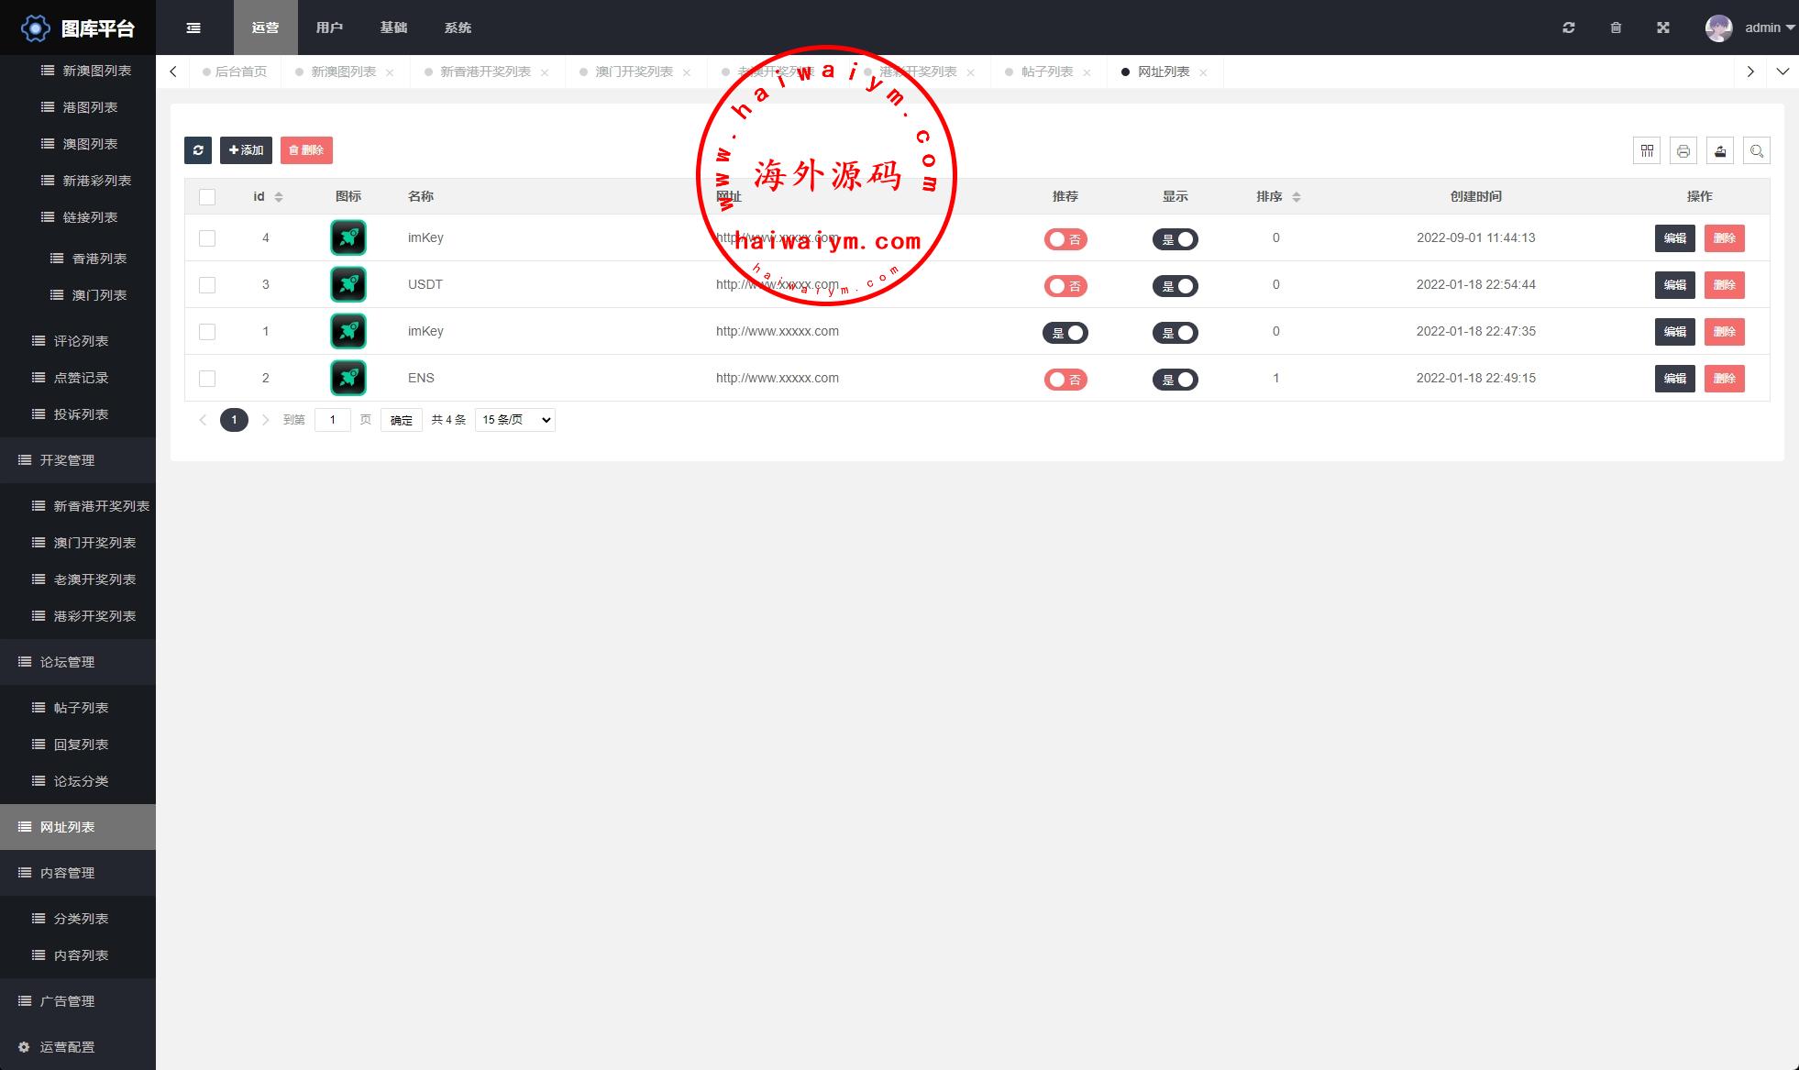Toggle 推荐 switch for USDT row
Viewport: 1799px width, 1070px height.
pyautogui.click(x=1065, y=286)
